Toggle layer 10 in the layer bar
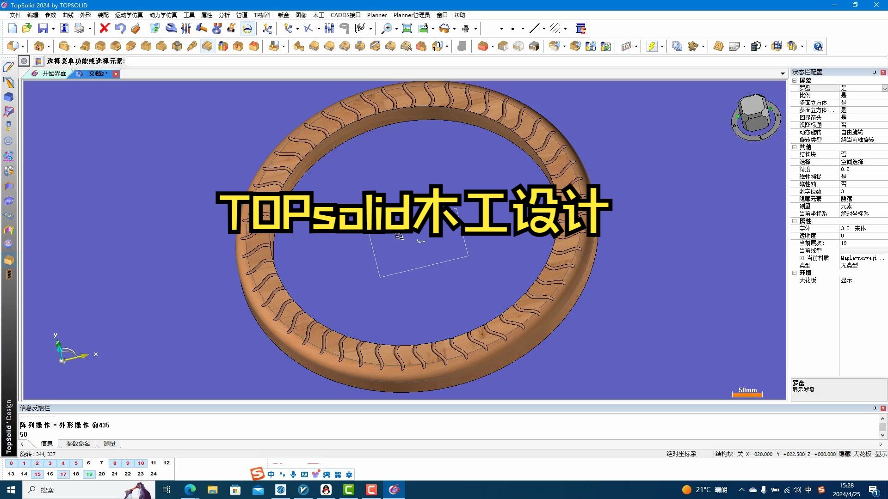This screenshot has height=499, width=888. 141,463
